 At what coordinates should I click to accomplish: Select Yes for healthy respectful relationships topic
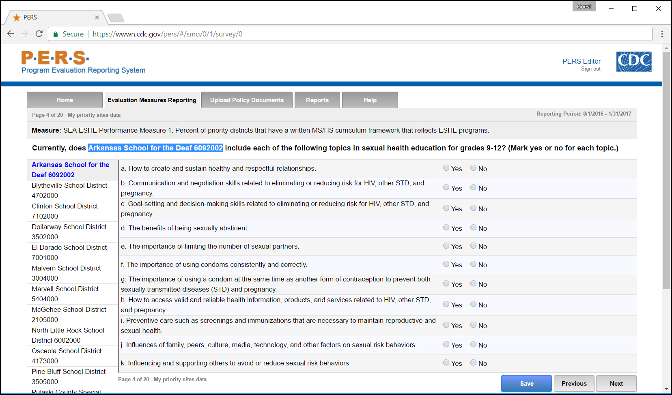(446, 168)
